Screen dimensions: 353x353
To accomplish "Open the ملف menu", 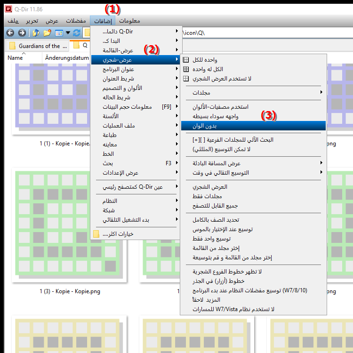I will pyautogui.click(x=13, y=21).
